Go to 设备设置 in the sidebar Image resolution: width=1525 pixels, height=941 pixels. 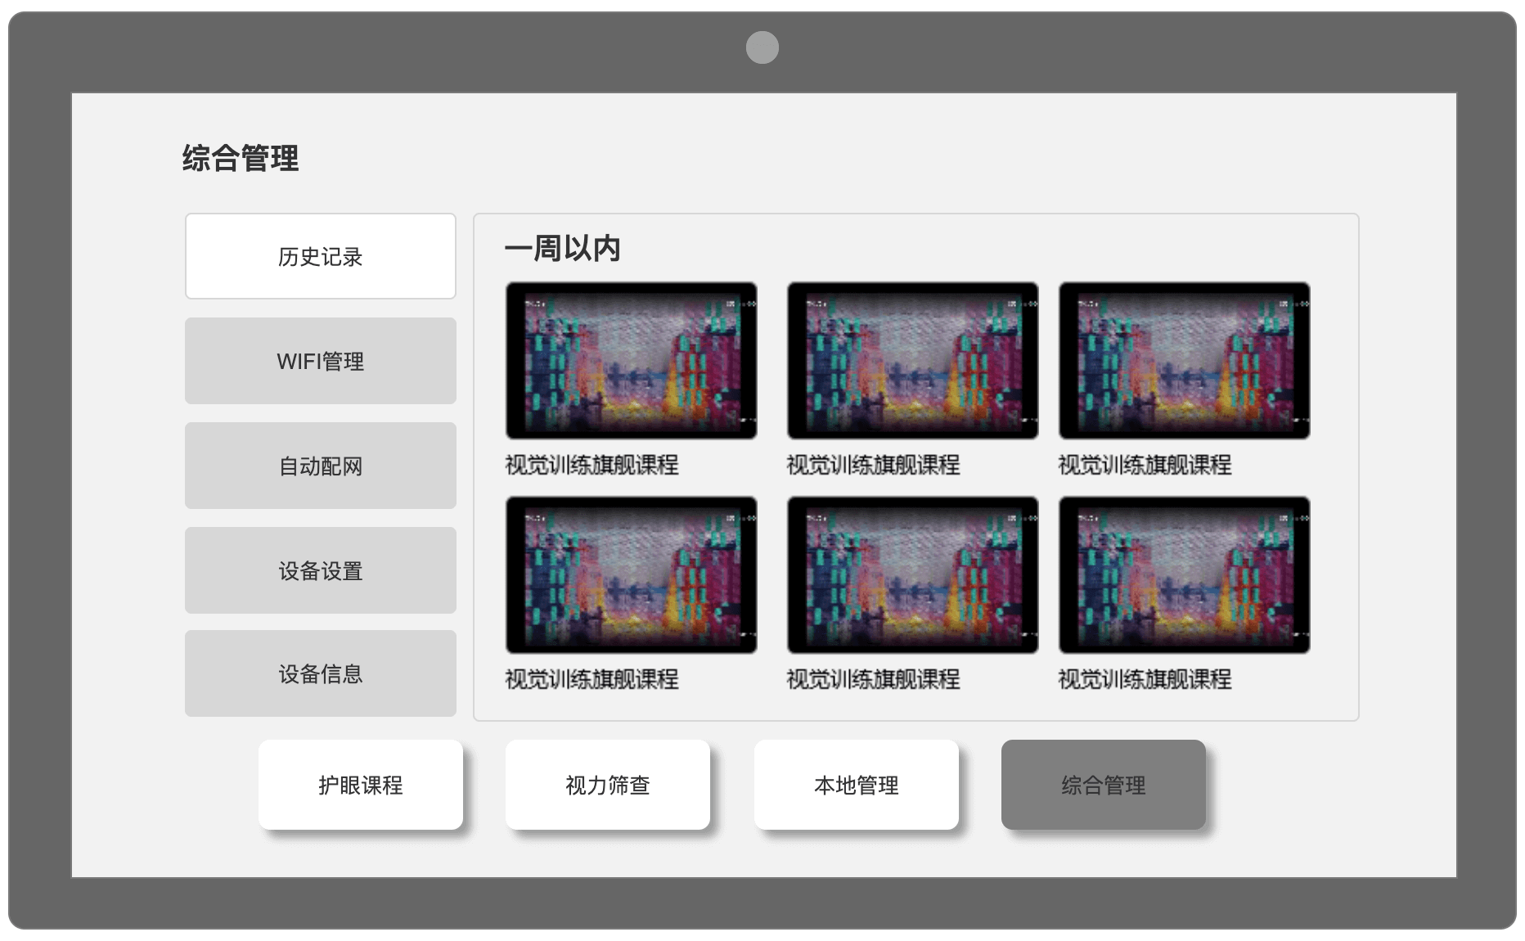click(320, 570)
